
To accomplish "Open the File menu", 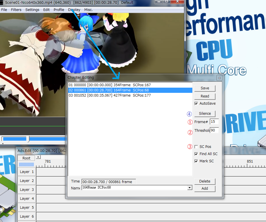I will (4, 10).
